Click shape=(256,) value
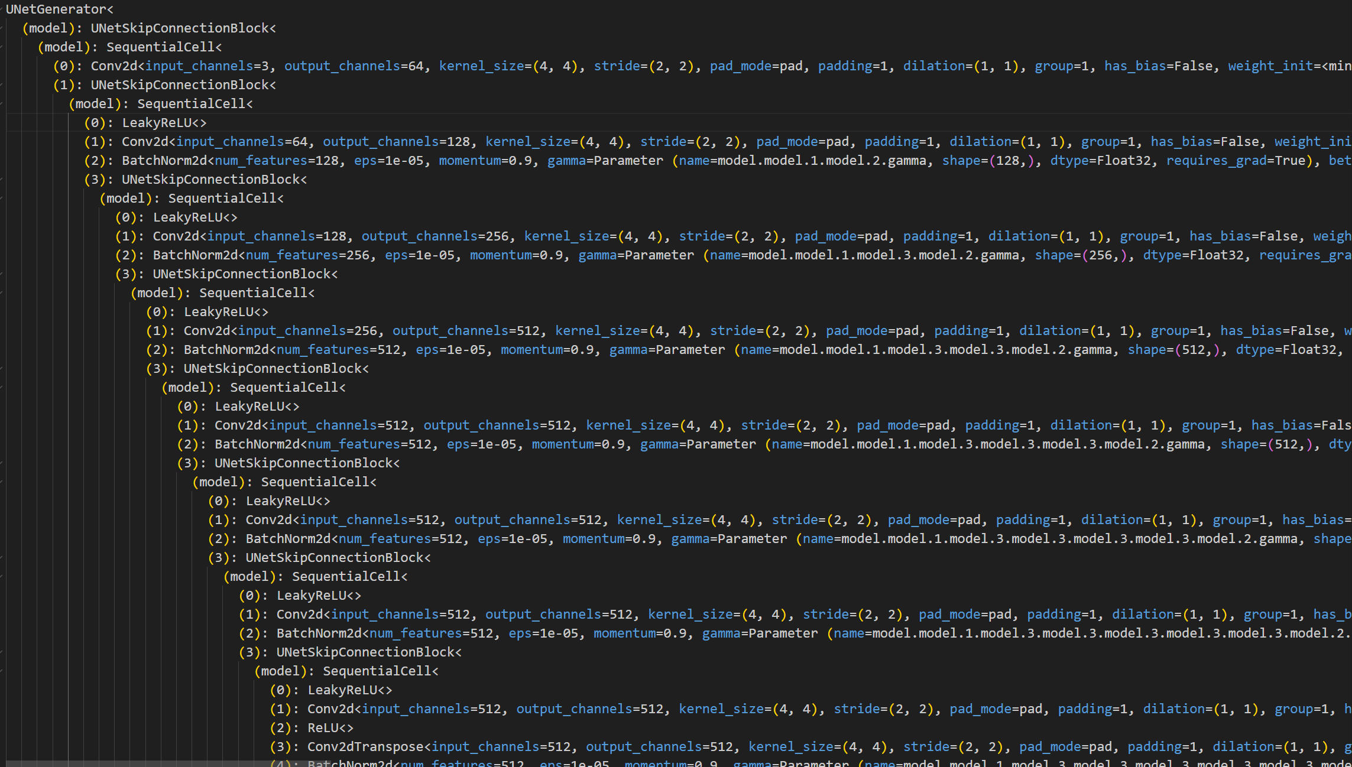1352x767 pixels. [x=1081, y=255]
